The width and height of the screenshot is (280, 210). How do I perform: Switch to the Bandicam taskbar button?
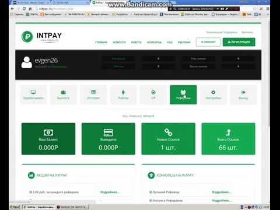pos(72,207)
